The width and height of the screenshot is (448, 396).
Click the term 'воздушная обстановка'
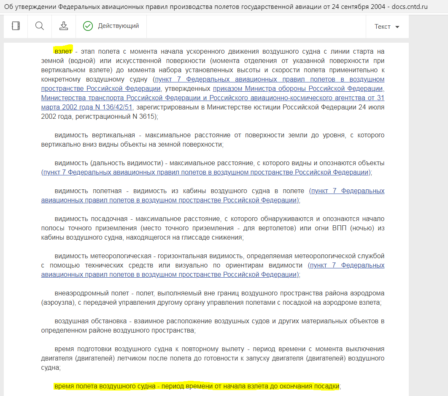(91, 321)
